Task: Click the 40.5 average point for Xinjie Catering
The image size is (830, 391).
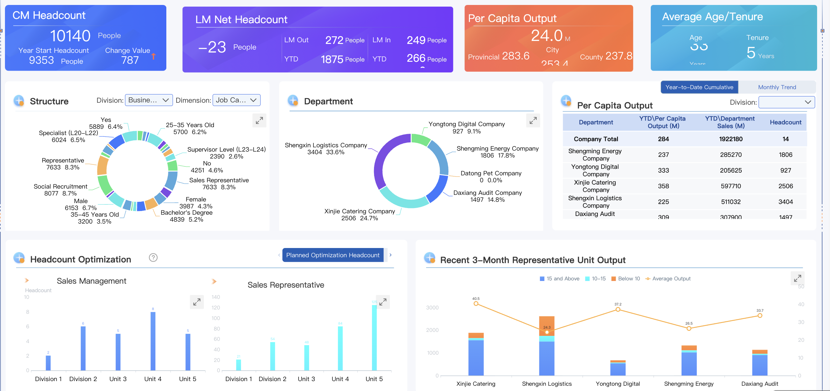Action: 476,303
